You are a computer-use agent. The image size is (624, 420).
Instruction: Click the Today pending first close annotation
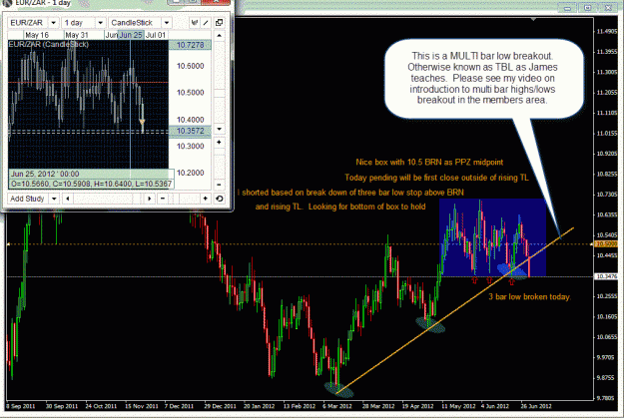click(x=436, y=178)
